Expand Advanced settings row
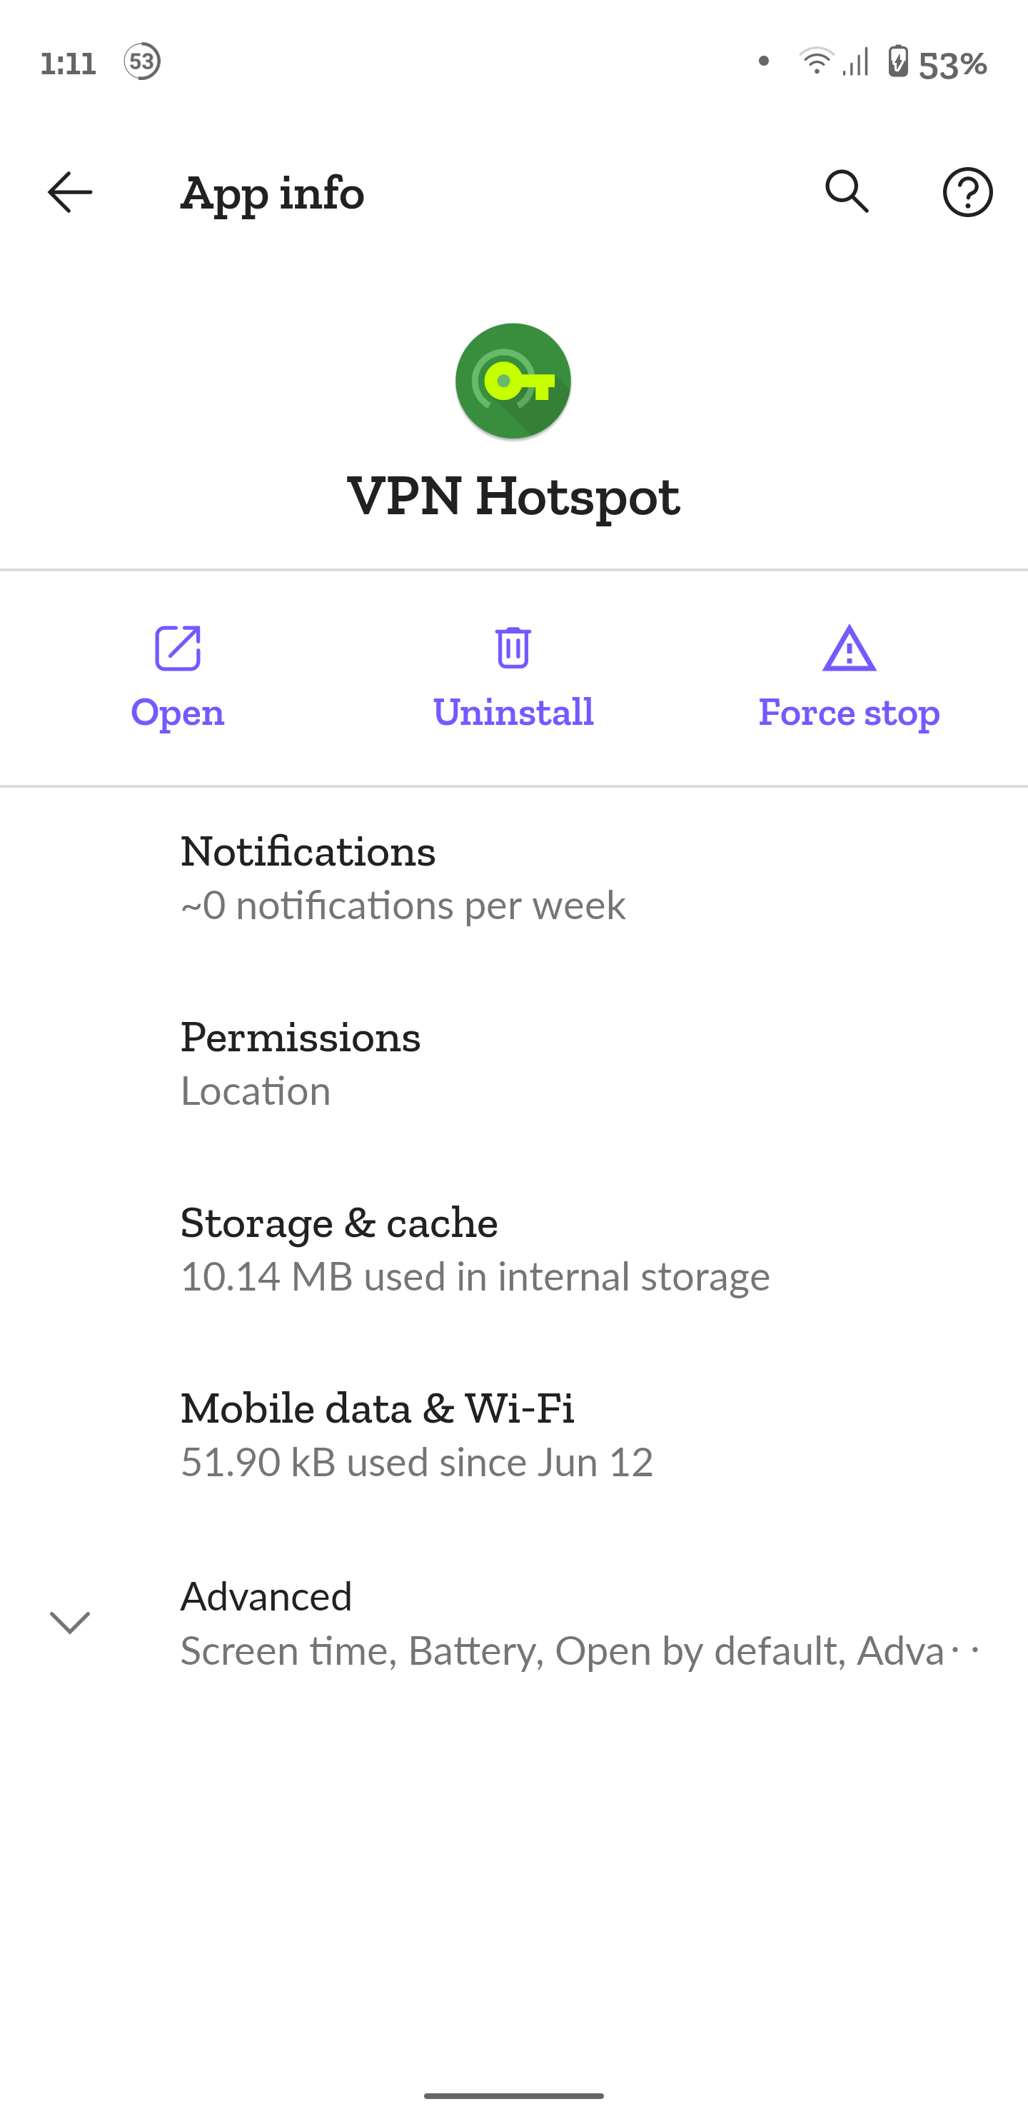The width and height of the screenshot is (1028, 2114). (574, 1623)
